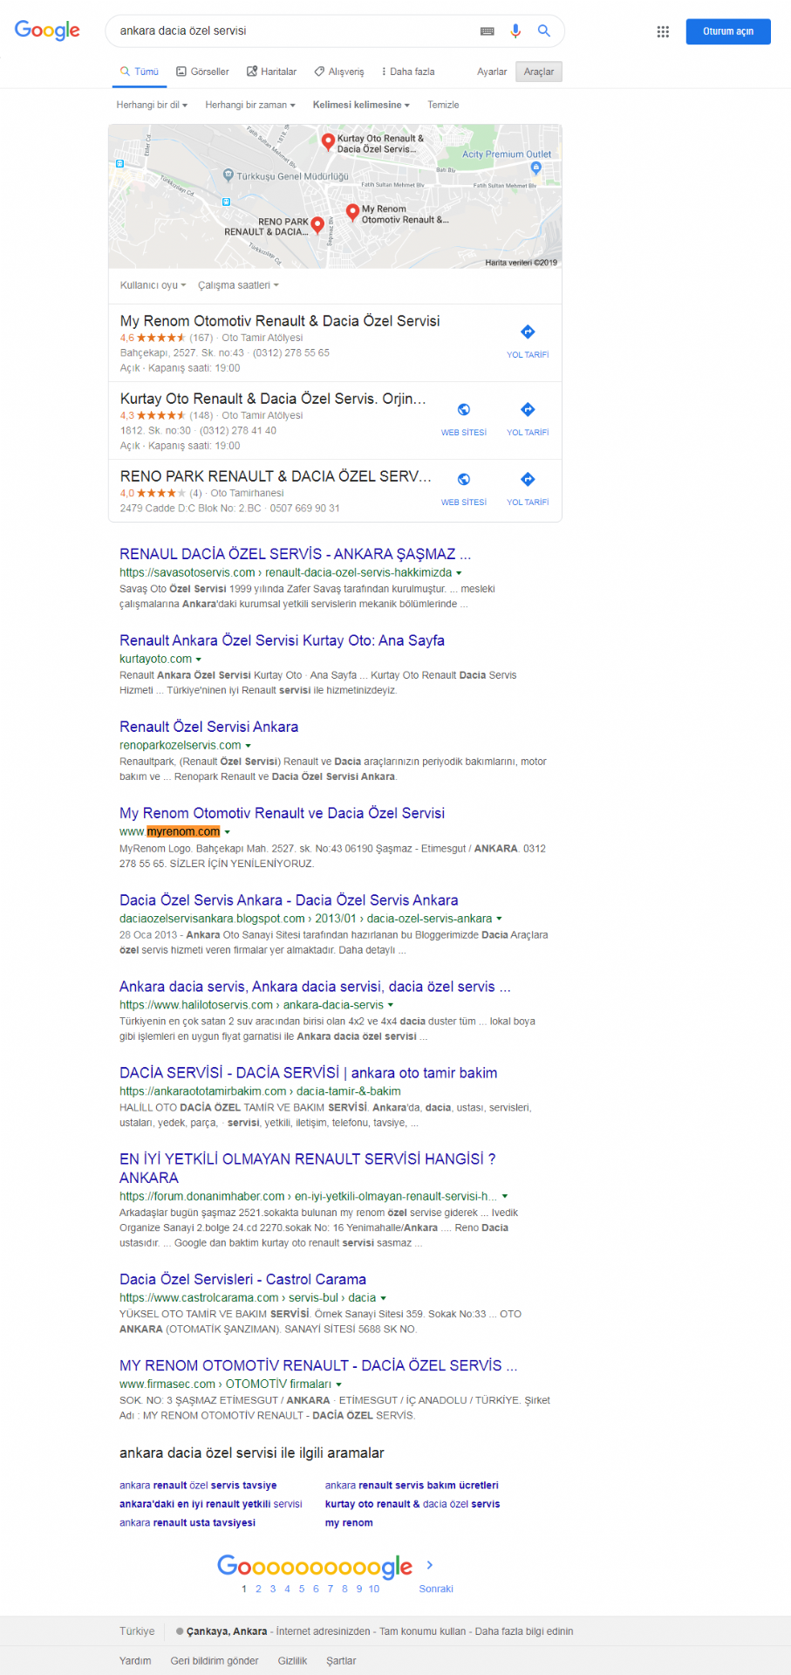This screenshot has width=791, height=1675.
Task: Open RENO PARK RENAULT local listing
Action: (x=276, y=476)
